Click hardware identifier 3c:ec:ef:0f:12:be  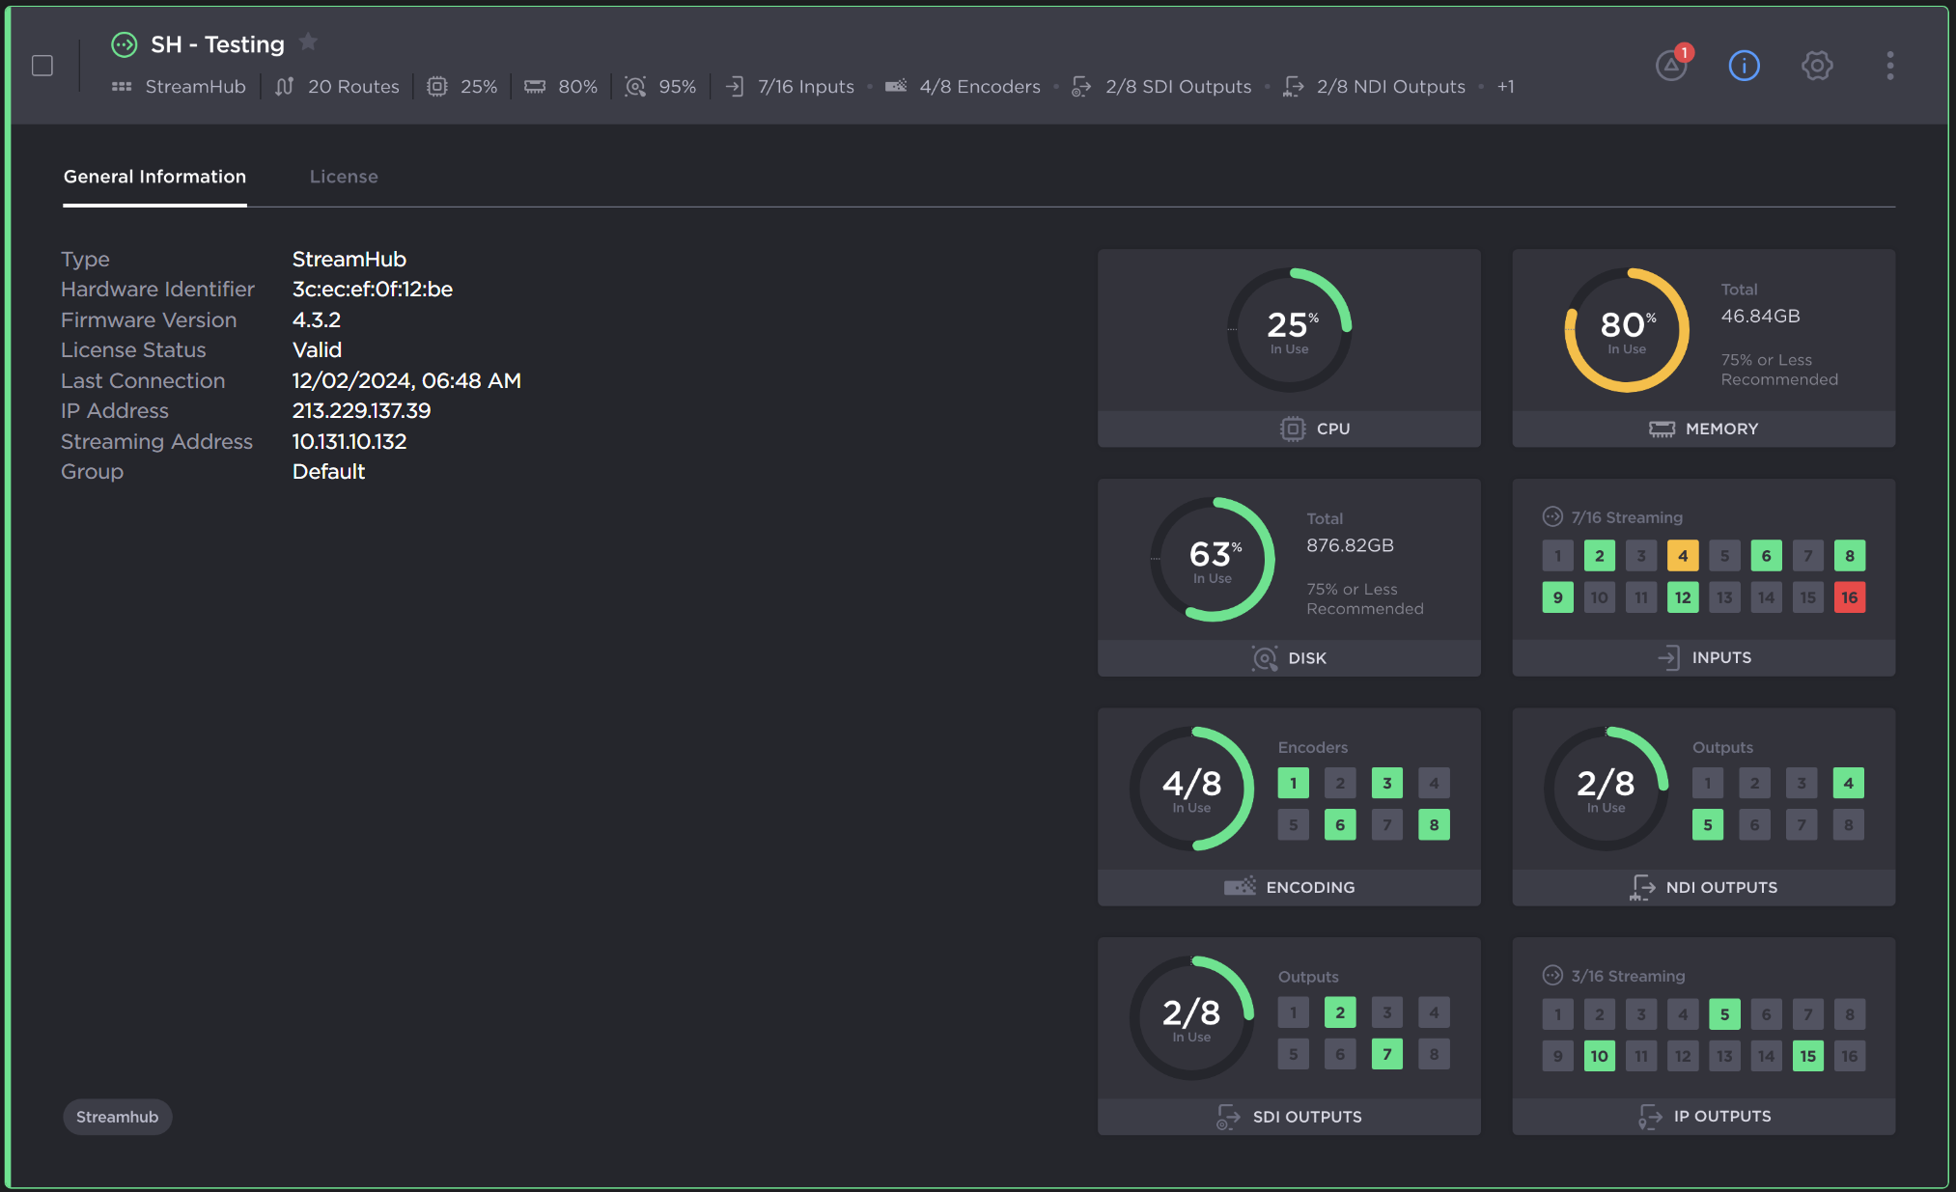click(x=373, y=290)
